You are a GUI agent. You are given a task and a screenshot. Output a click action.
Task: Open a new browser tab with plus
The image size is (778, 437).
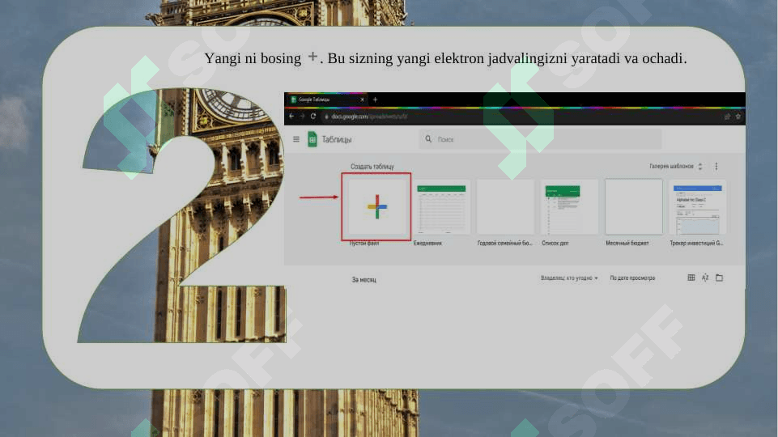point(375,100)
